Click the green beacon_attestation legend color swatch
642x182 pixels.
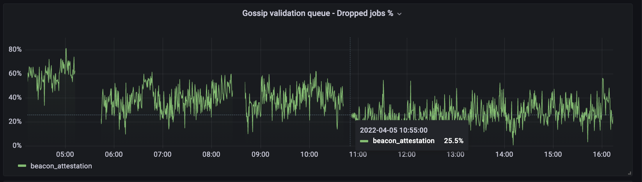(22, 166)
